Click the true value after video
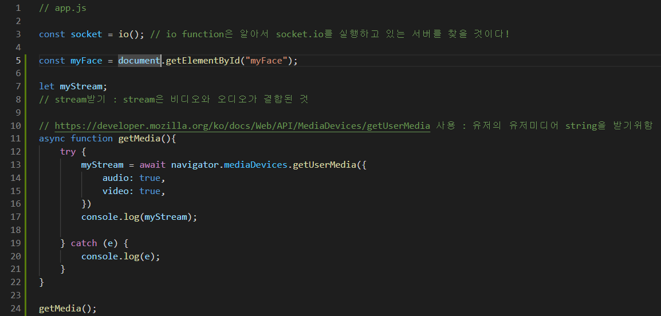The height and width of the screenshot is (316, 661). (x=149, y=191)
